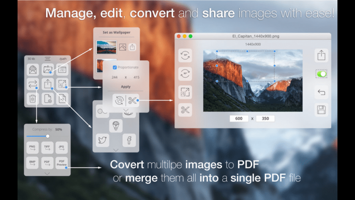Image resolution: width=355 pixels, height=200 pixels.
Task: Click the top-middle crop selection handle
Action: coord(247,51)
